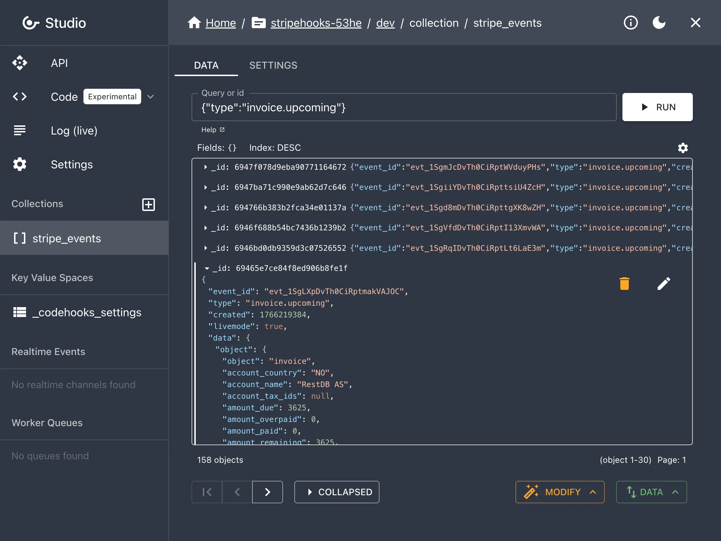Expand the Code Experimental chevron
Screen dimensions: 721x541
151,97
